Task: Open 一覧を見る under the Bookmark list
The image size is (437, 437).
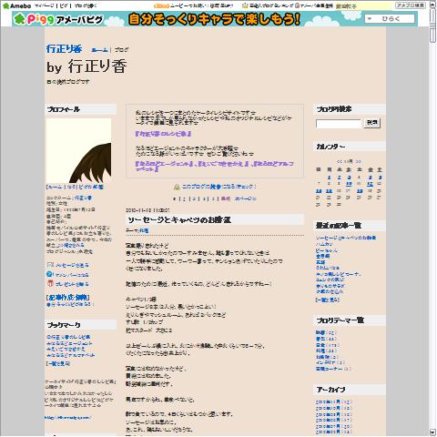Action: tap(57, 363)
